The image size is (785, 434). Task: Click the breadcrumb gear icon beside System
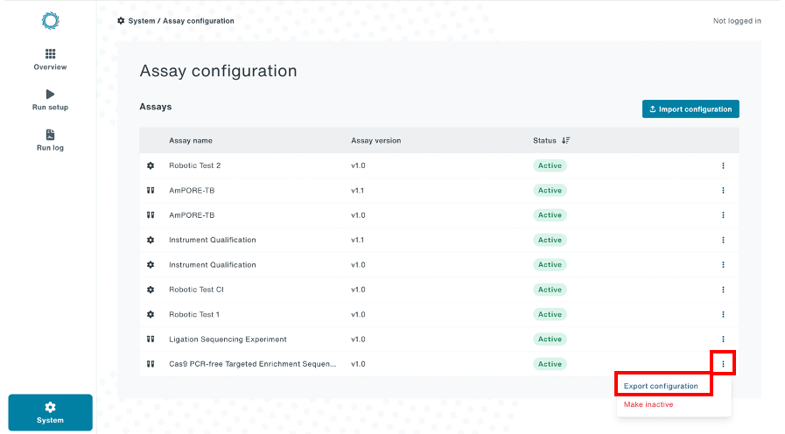pyautogui.click(x=121, y=21)
